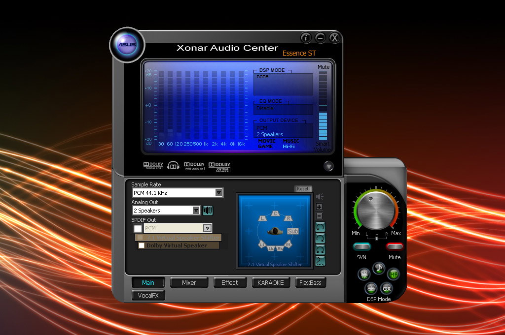
Task: Toggle the red Mute switch
Action: (x=395, y=246)
